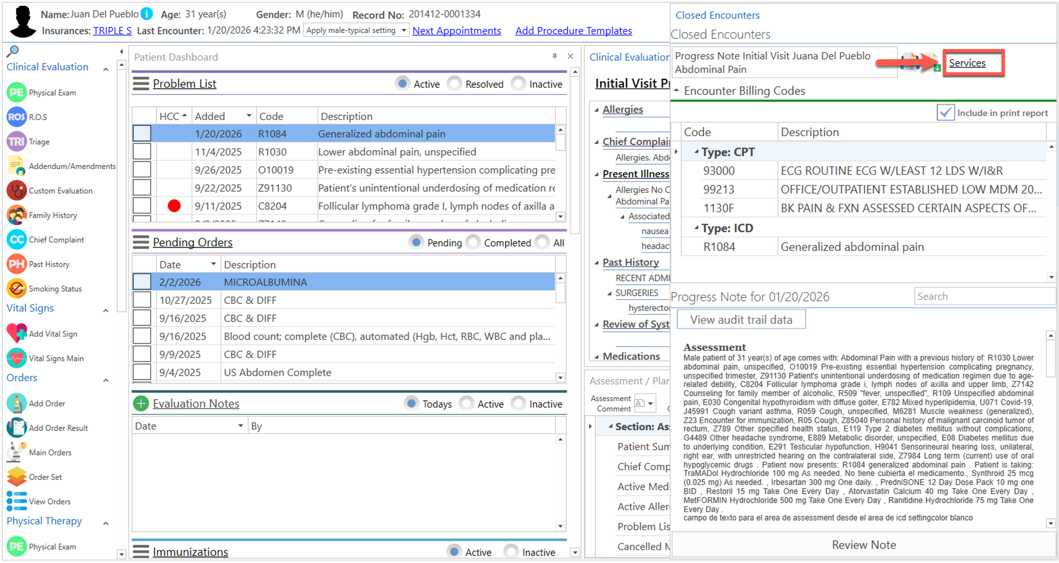Click the Add Vital Sign heart icon
Viewport: 1059px width, 563px height.
coord(16,333)
